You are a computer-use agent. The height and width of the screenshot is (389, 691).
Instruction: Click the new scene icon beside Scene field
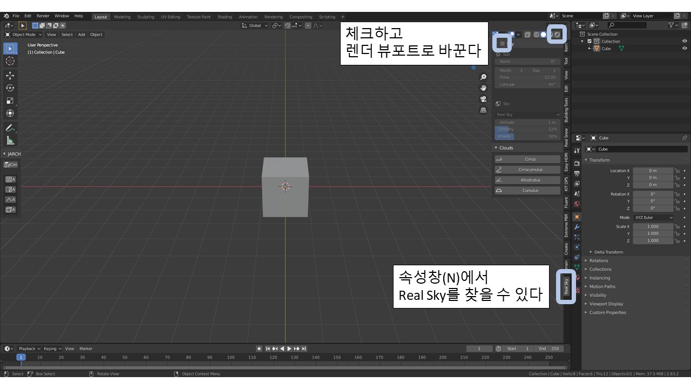pos(606,16)
